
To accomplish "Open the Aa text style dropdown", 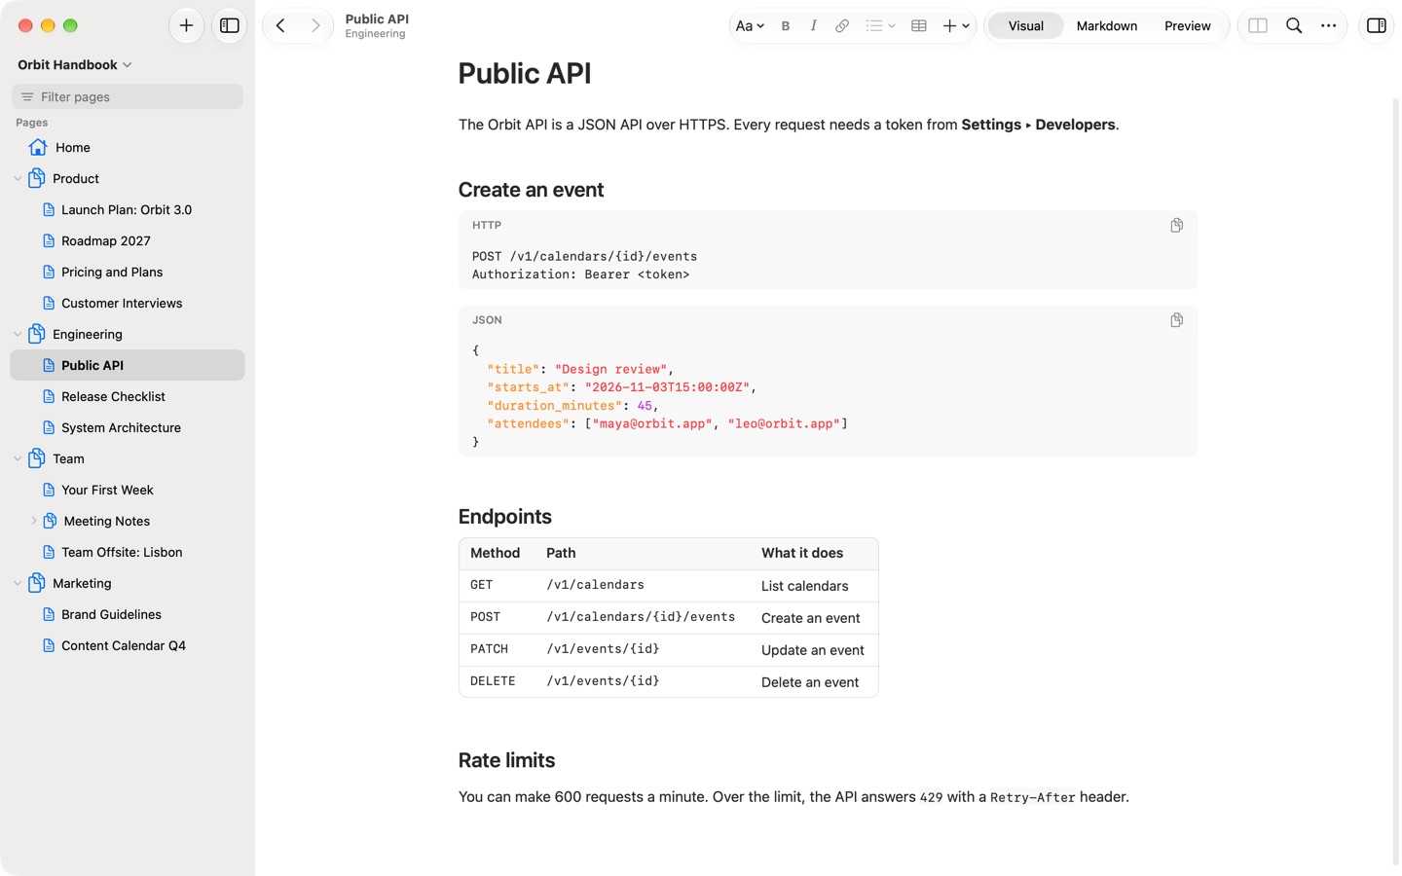I will click(x=750, y=26).
